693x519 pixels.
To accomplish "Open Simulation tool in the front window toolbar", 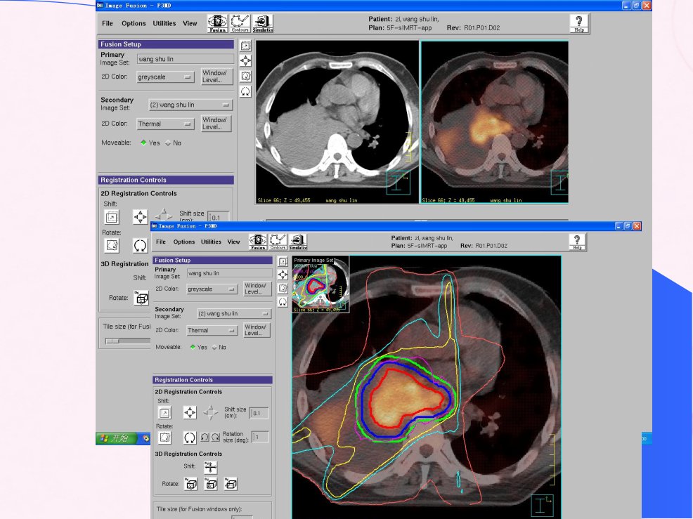I will click(x=298, y=242).
